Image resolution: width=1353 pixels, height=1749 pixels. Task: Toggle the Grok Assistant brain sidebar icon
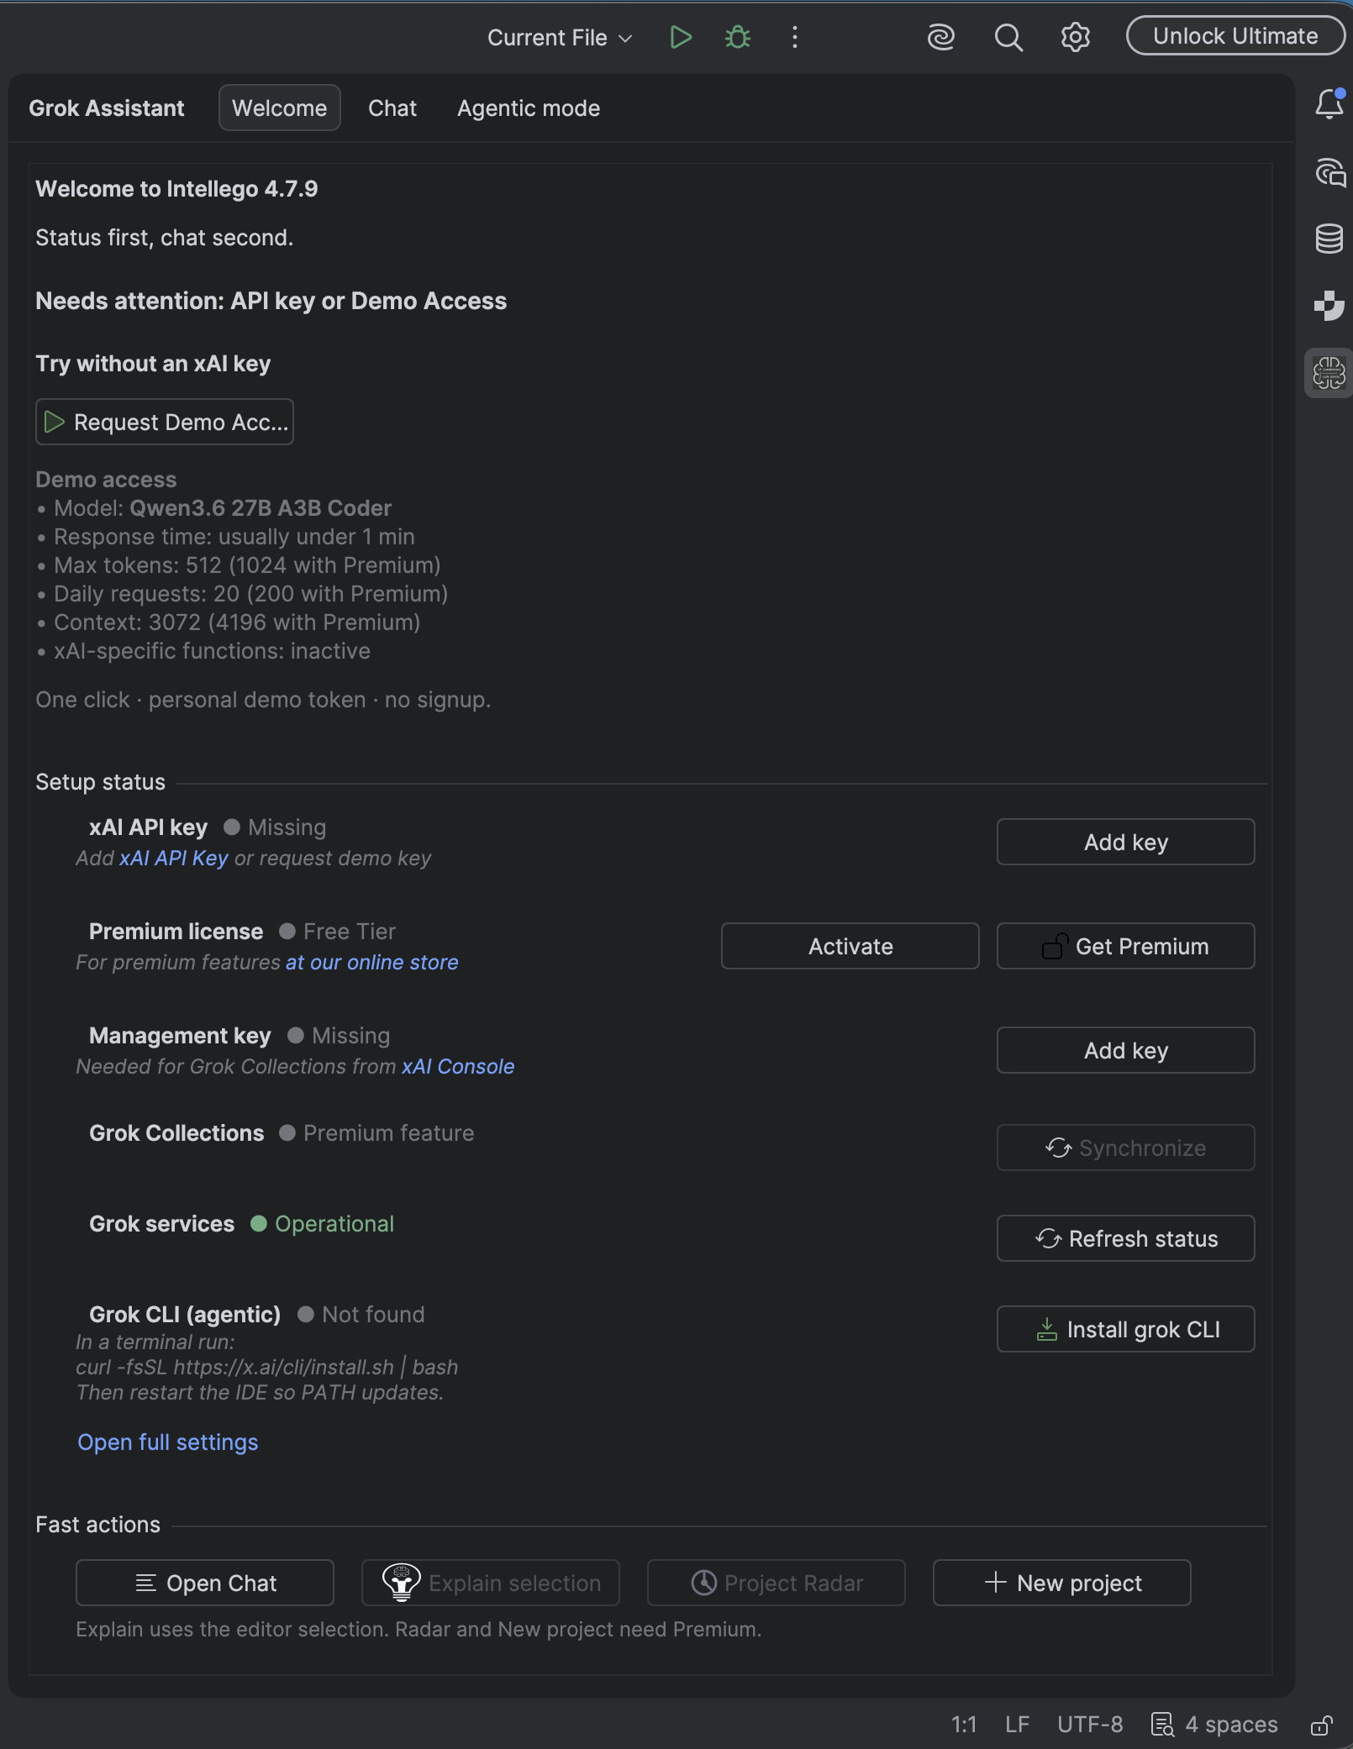(1329, 372)
